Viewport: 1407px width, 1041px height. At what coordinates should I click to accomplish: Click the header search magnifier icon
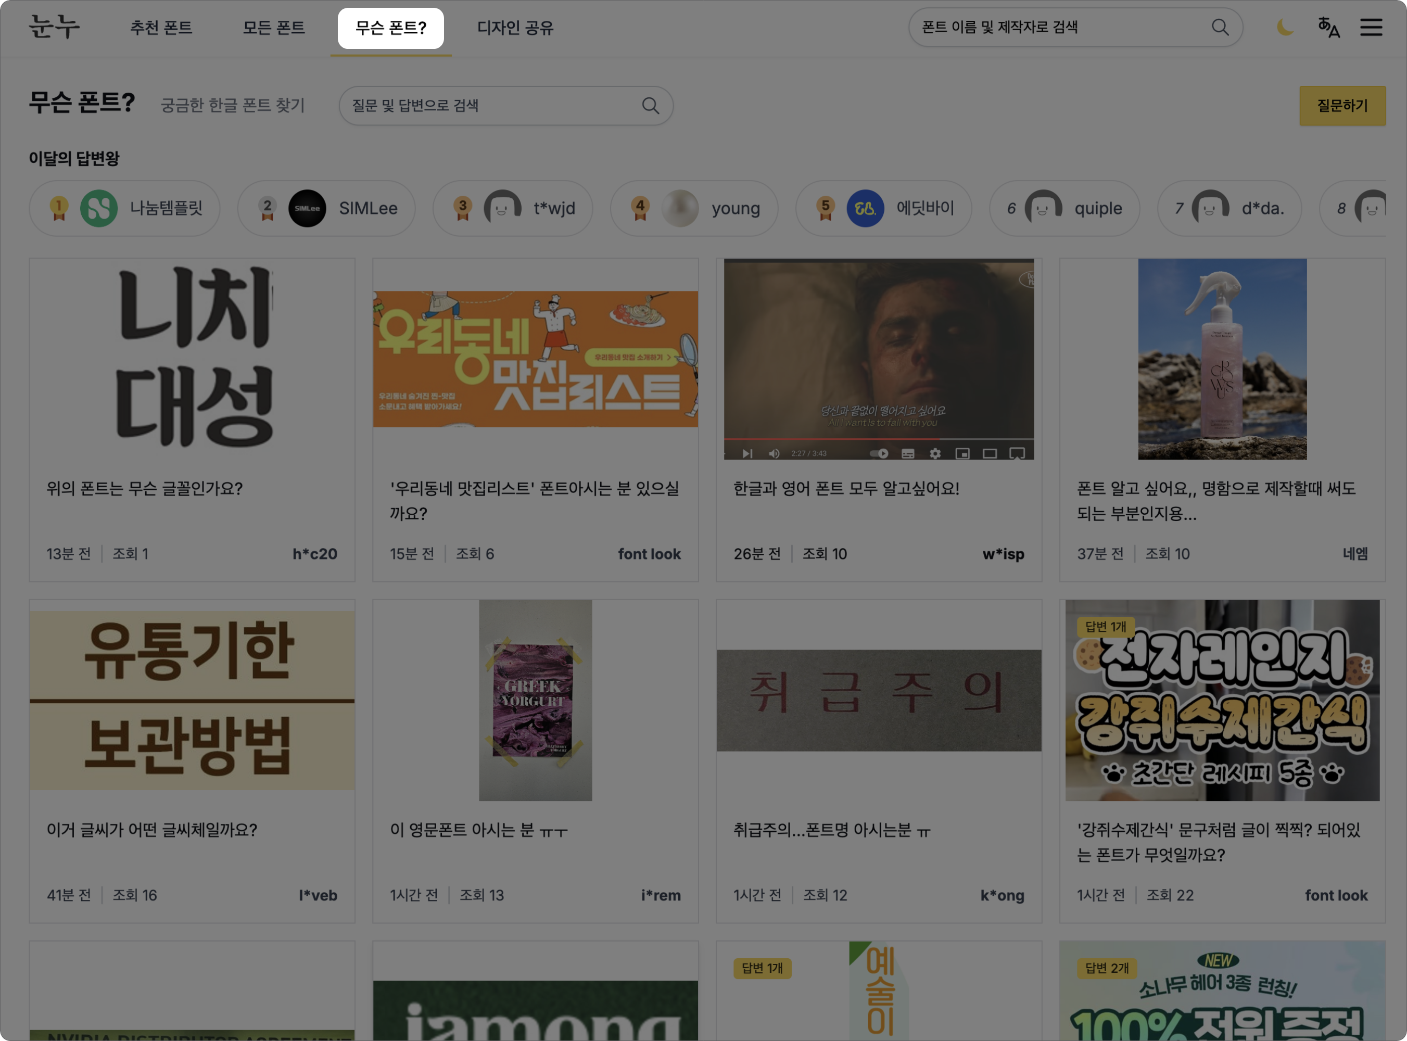(x=1221, y=27)
